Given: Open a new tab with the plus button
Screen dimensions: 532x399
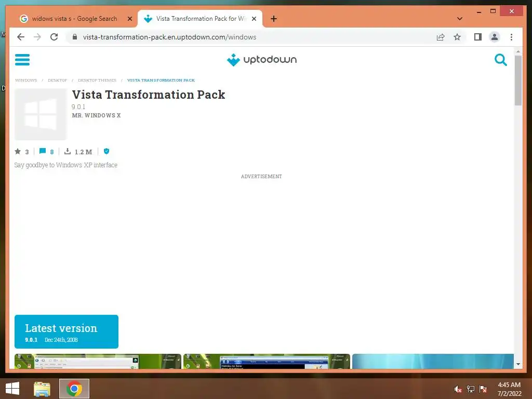Looking at the screenshot, I should (x=274, y=19).
